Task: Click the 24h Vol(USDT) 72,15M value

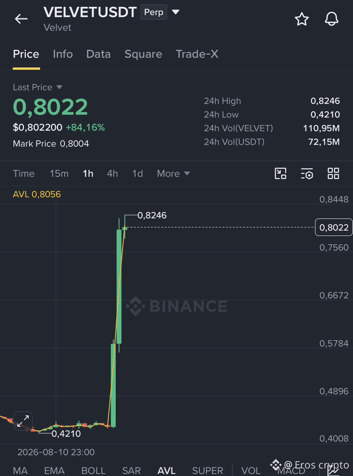Action: [x=324, y=142]
